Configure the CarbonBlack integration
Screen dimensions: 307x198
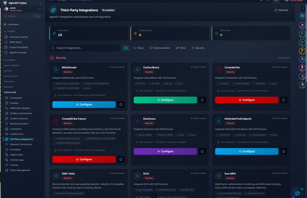[165, 100]
